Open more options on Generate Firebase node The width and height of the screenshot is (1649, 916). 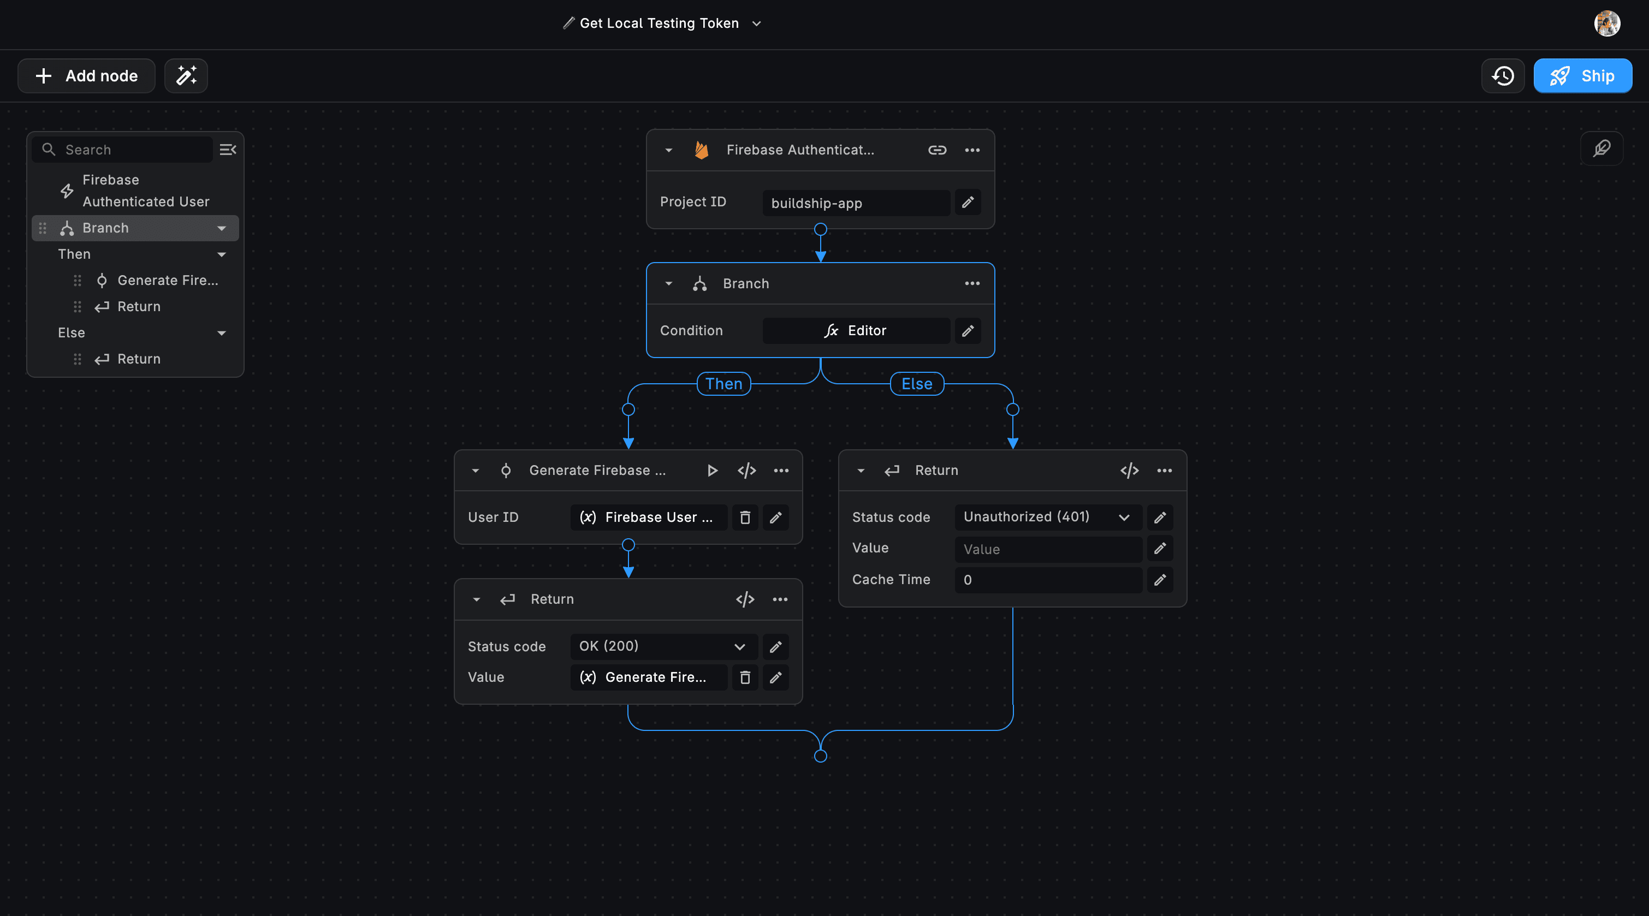pyautogui.click(x=780, y=471)
